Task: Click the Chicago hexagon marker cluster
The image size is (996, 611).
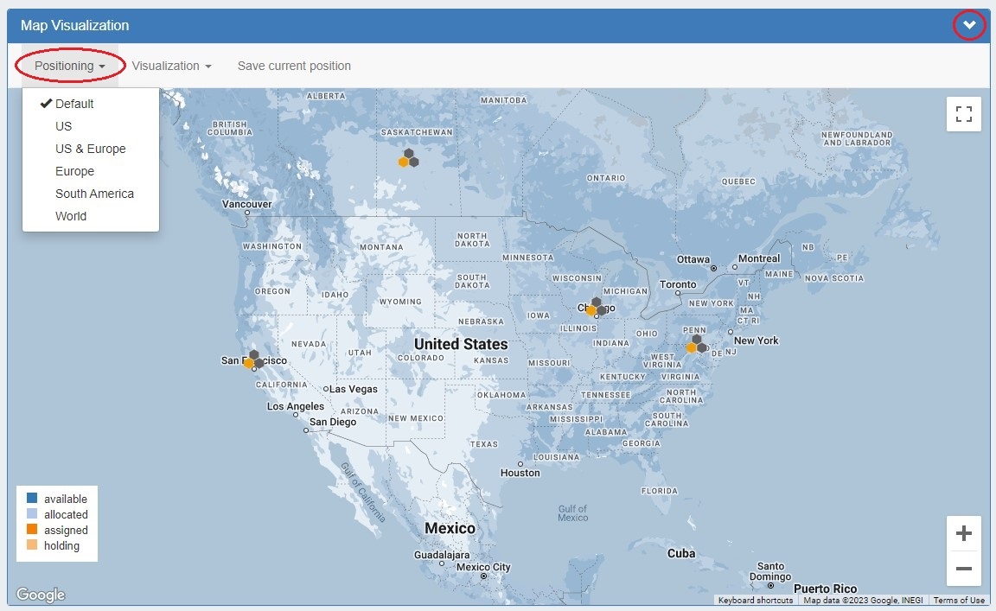Action: click(x=596, y=307)
